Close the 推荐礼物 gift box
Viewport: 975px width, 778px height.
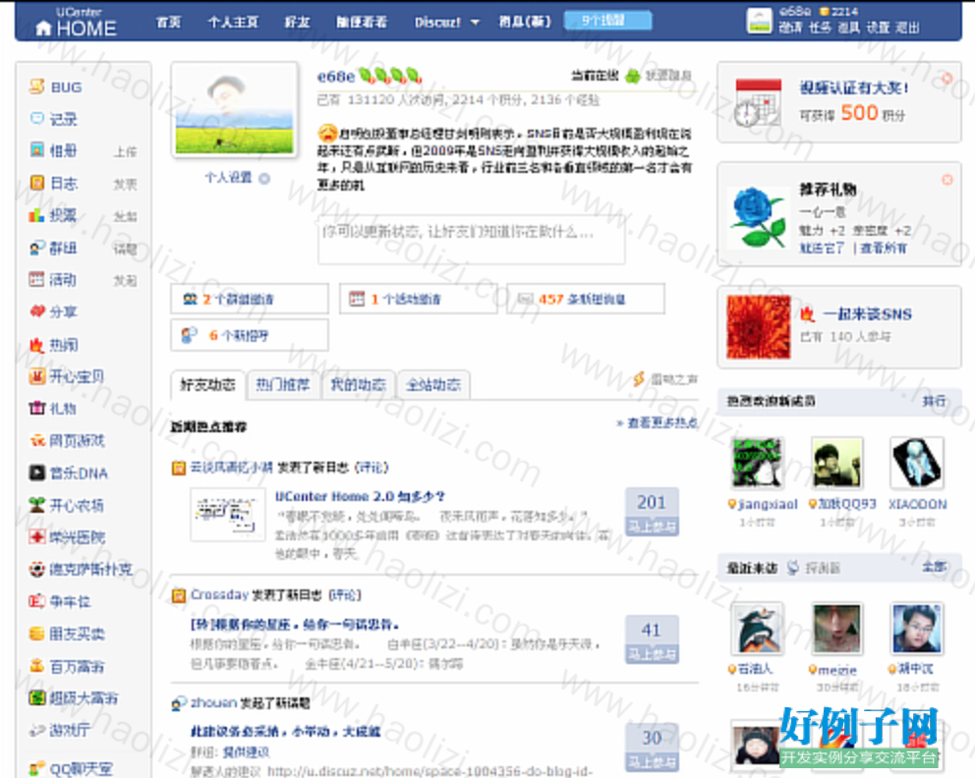pyautogui.click(x=946, y=180)
